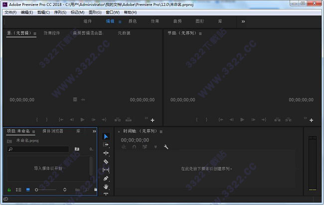The height and width of the screenshot is (205, 324).
Task: Expand Source monitor transport overflow
Action: (x=146, y=118)
